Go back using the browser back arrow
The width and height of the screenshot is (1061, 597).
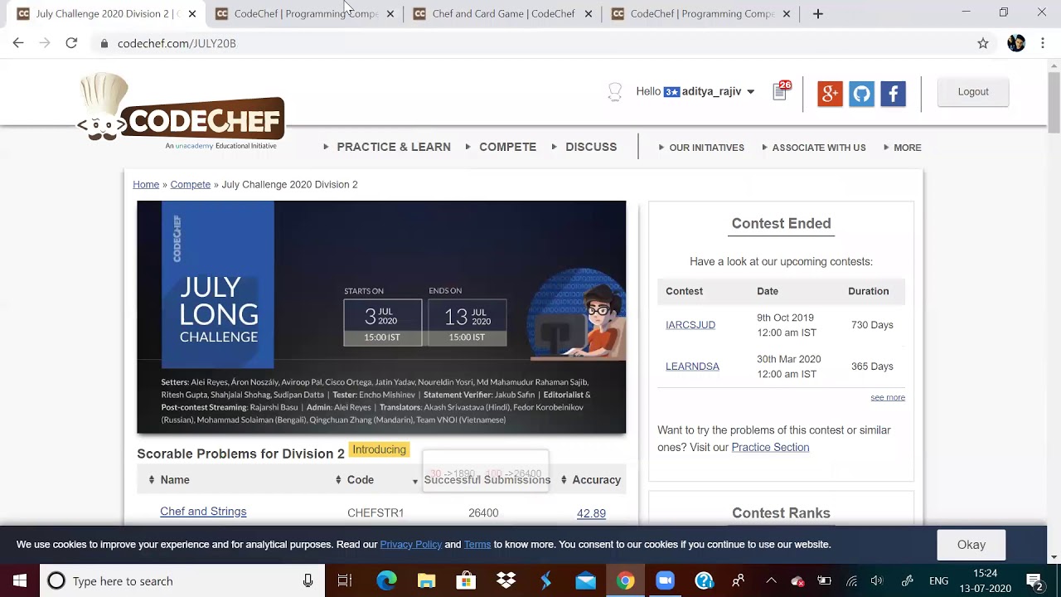(18, 43)
